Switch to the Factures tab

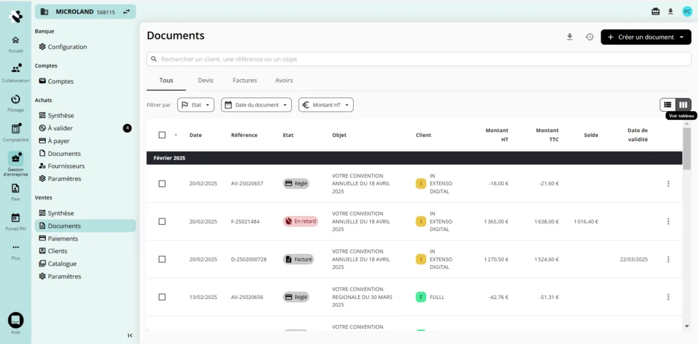coord(245,80)
